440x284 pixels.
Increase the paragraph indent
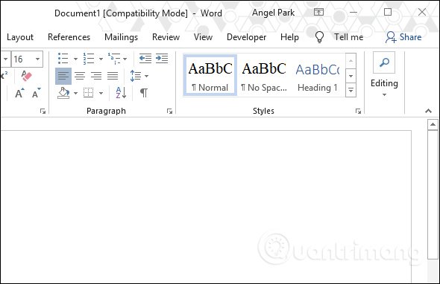click(x=162, y=59)
